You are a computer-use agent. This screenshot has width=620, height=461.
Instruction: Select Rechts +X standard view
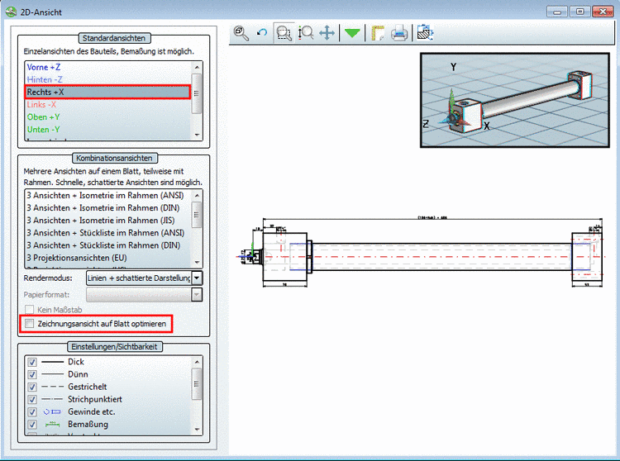107,92
